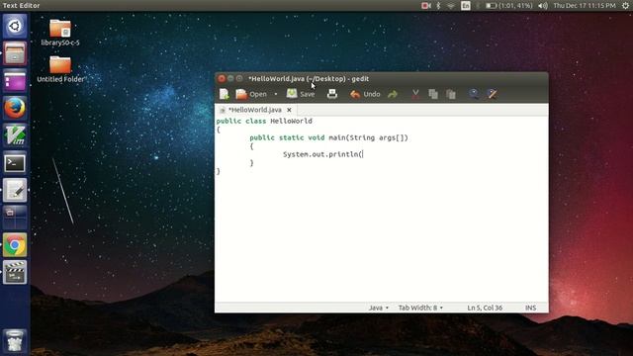The width and height of the screenshot is (633, 356).
Task: Open the Java language selector in status bar
Action: [x=379, y=308]
